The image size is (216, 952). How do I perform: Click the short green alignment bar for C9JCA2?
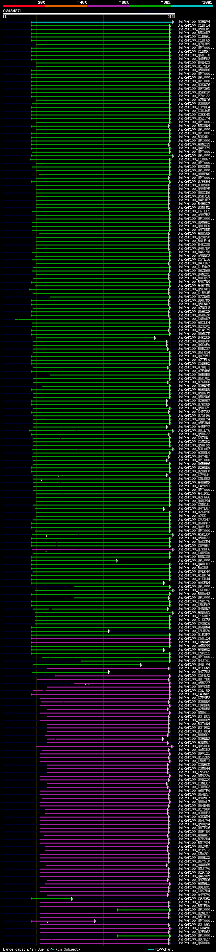pyautogui.click(x=52, y=899)
